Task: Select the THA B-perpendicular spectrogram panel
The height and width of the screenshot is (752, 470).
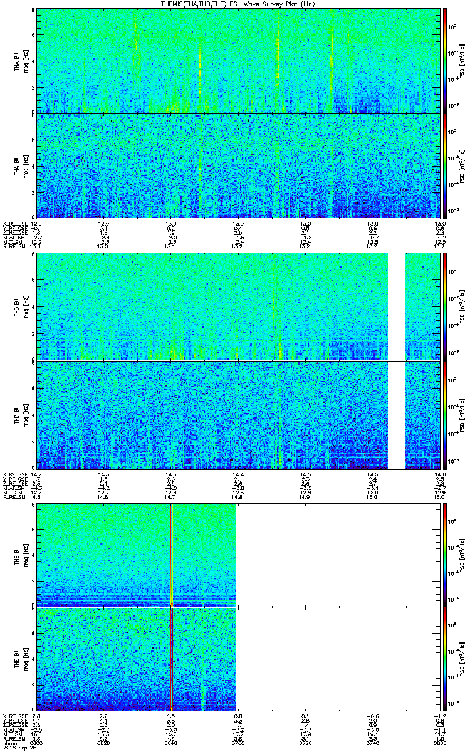Action: (238, 61)
